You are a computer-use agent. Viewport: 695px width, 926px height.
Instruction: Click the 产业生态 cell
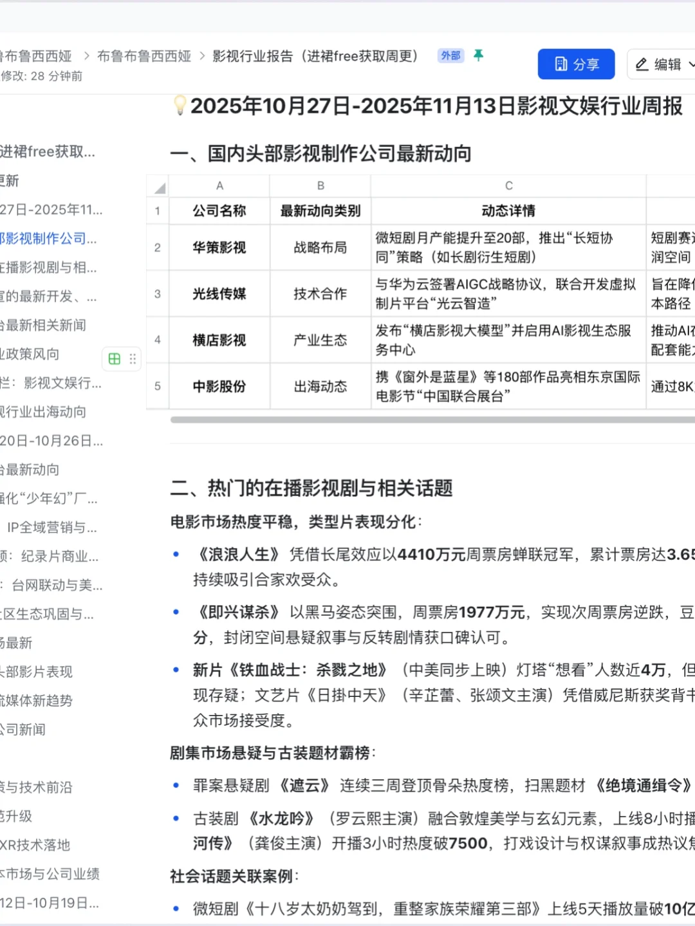coord(320,340)
